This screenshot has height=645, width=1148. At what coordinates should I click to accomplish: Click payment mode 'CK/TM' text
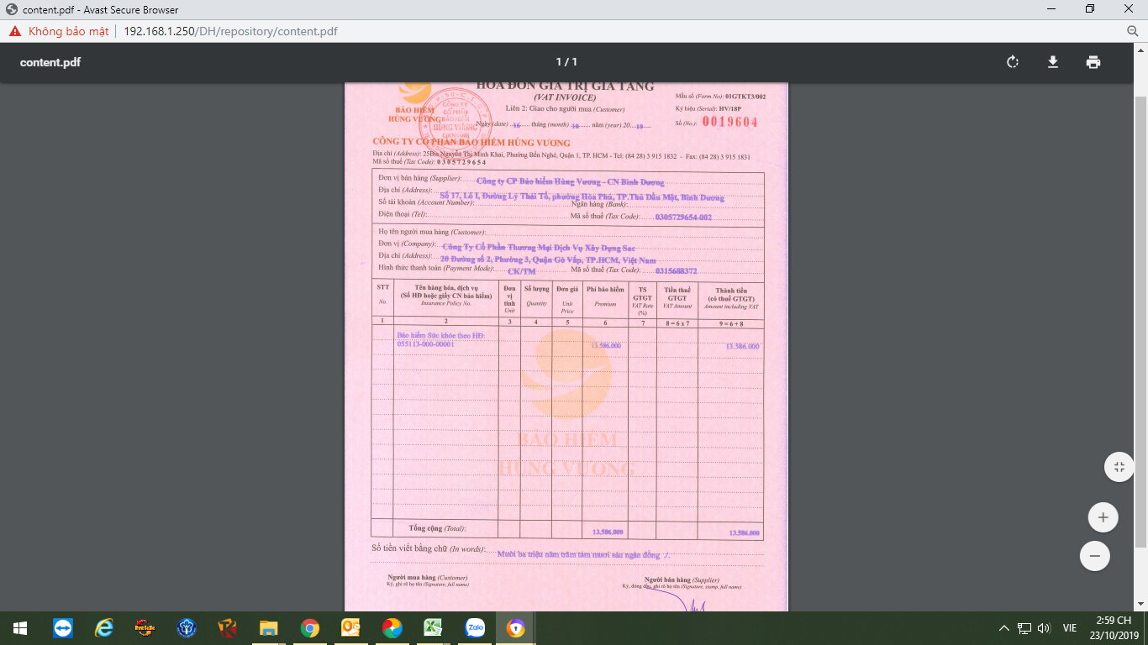click(x=521, y=271)
